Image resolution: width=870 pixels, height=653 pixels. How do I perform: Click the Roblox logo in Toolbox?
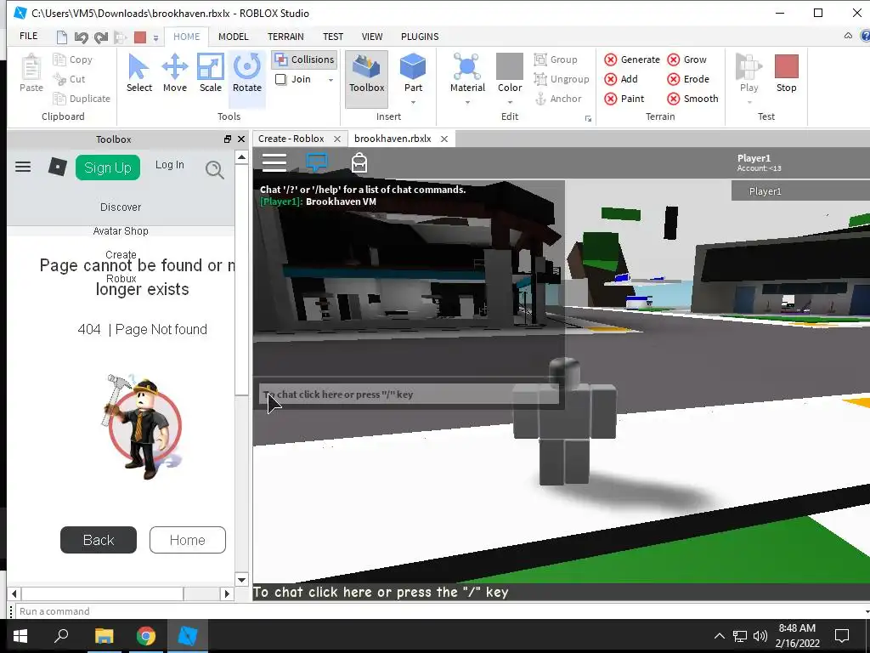(x=57, y=167)
